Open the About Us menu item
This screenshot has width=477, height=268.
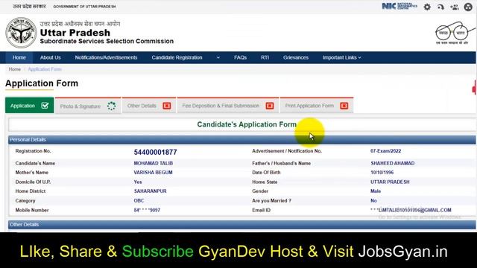pyautogui.click(x=51, y=57)
